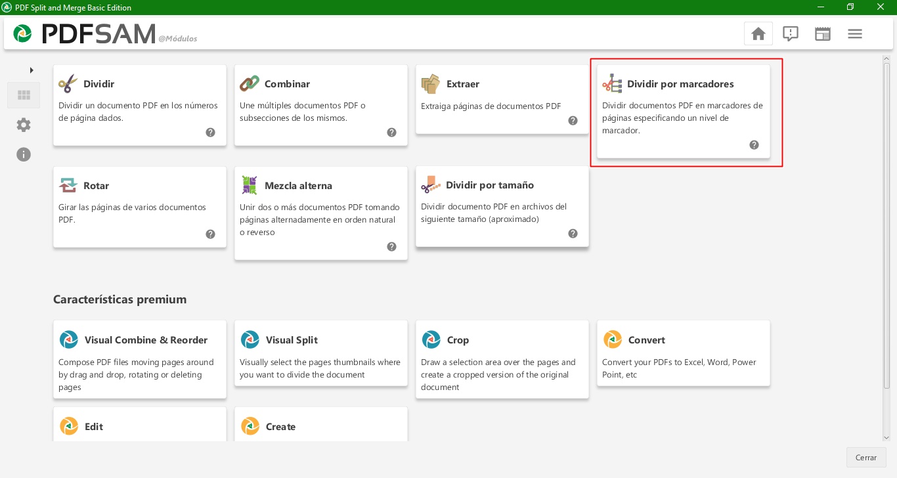Viewport: 897px width, 478px height.
Task: Click the Convert module icon
Action: (612, 339)
